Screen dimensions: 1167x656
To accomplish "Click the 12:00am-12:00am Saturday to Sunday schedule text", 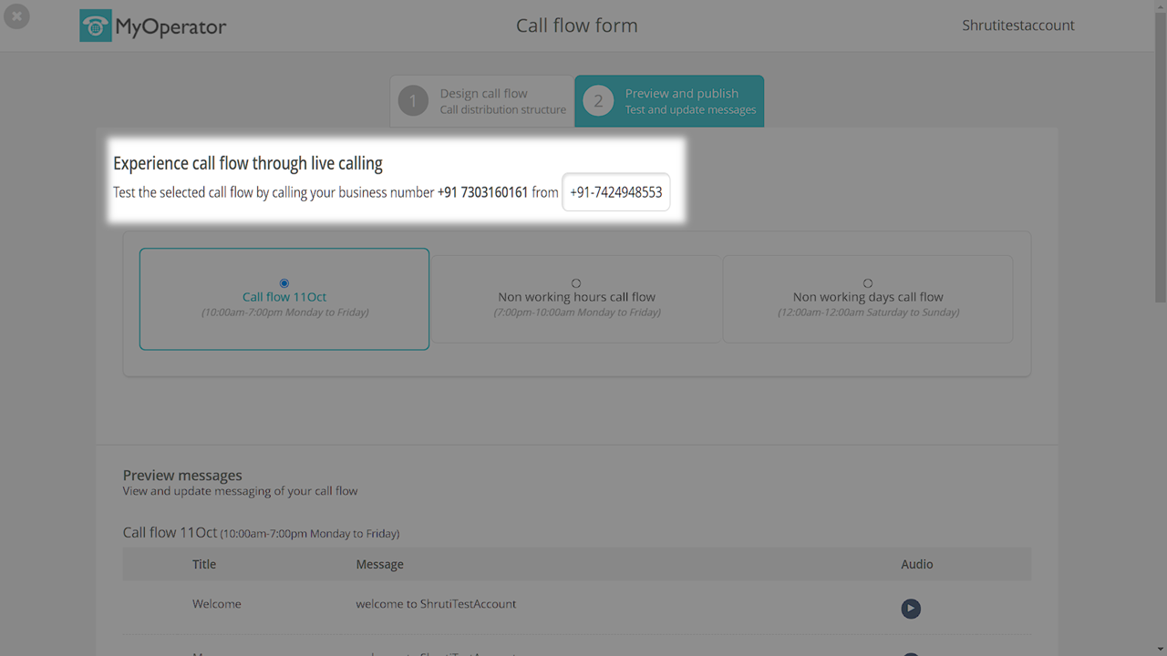I will pos(868,313).
